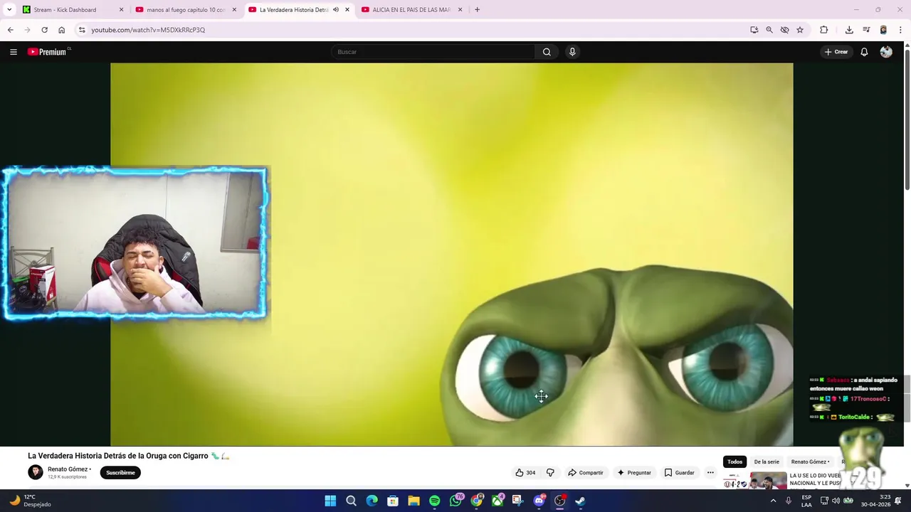Select Todos filter chip
This screenshot has width=911, height=512.
click(x=734, y=462)
